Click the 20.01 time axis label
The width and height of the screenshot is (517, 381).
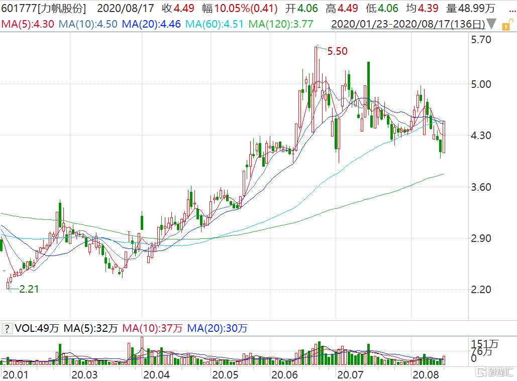tap(16, 375)
